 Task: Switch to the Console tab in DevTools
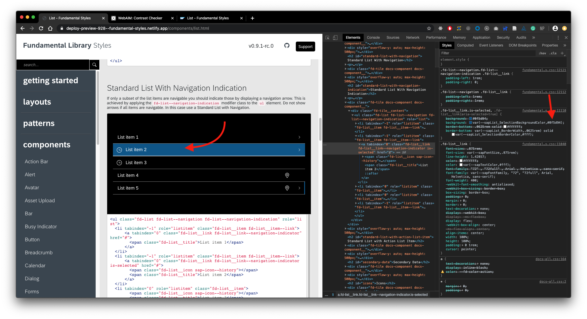(x=373, y=38)
